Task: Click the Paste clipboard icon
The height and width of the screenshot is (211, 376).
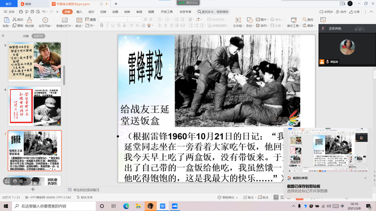Action: [x=7, y=20]
